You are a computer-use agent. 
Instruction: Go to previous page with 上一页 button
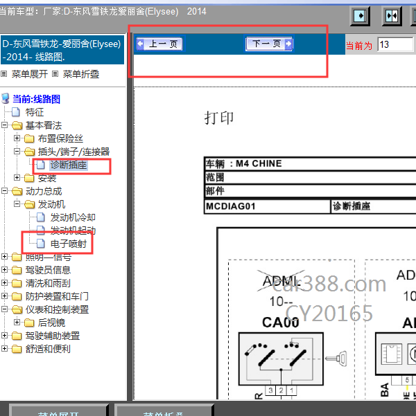coord(159,44)
